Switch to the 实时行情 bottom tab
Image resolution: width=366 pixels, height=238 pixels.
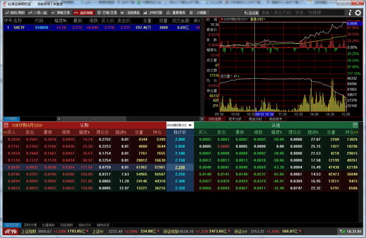click(x=30, y=225)
